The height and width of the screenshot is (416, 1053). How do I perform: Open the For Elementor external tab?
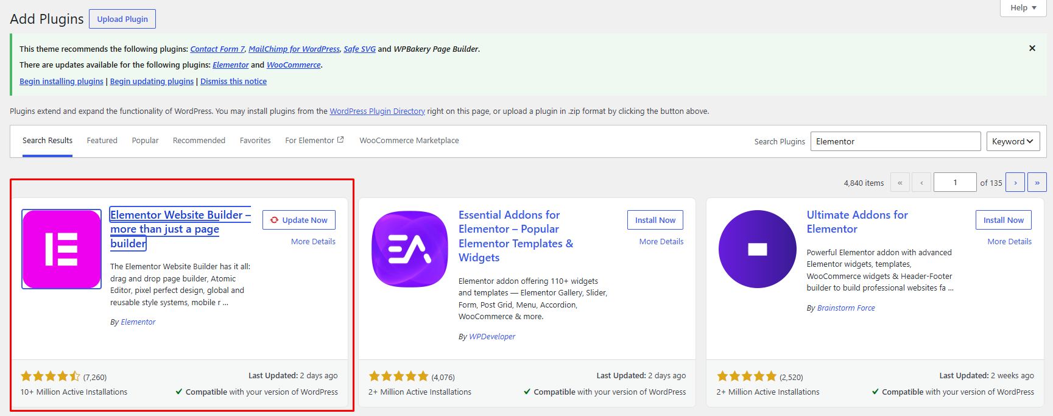(314, 141)
